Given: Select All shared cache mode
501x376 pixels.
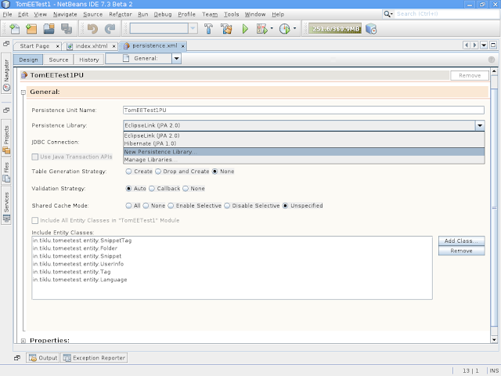Looking at the screenshot, I should click(x=128, y=205).
